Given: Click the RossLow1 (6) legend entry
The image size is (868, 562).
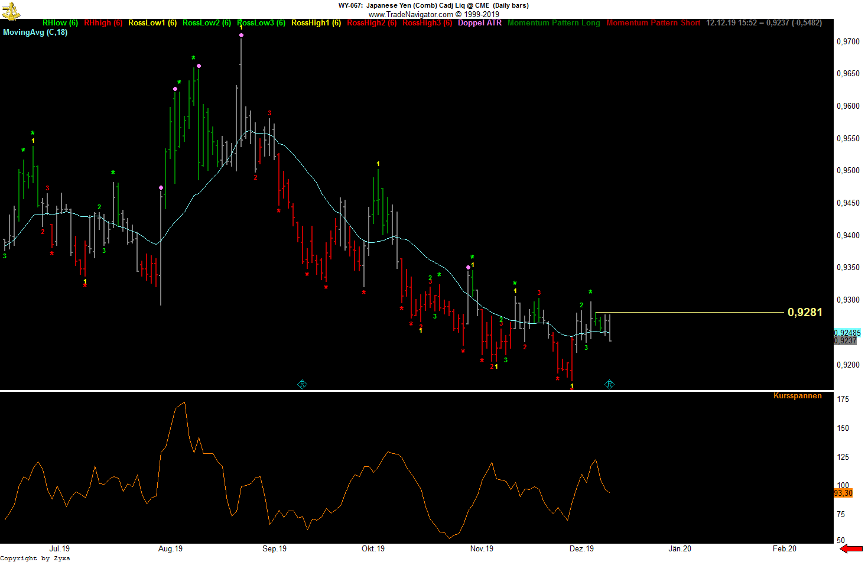Looking at the screenshot, I should 152,23.
